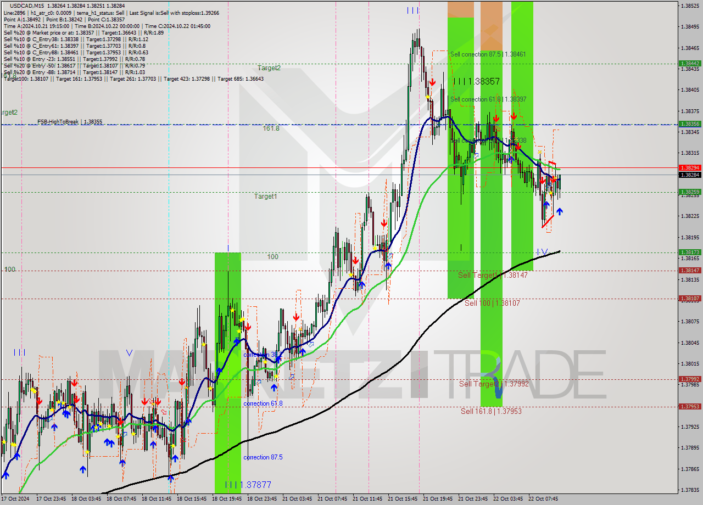Viewport: 703px width, 505px height.
Task: Click the 21 Oct 07:45 time label
Action: coord(332,499)
